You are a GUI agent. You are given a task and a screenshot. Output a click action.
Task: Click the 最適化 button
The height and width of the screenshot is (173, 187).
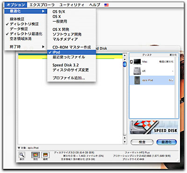[166, 142]
